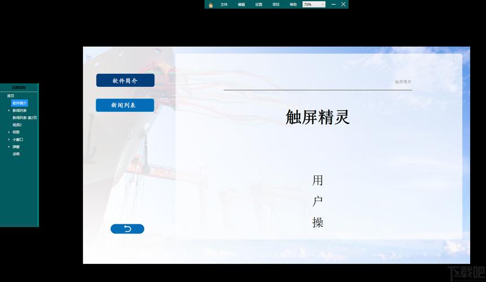This screenshot has height=282, width=486.
Task: Click the 新闻列表 button on the canvas
Action: point(125,105)
